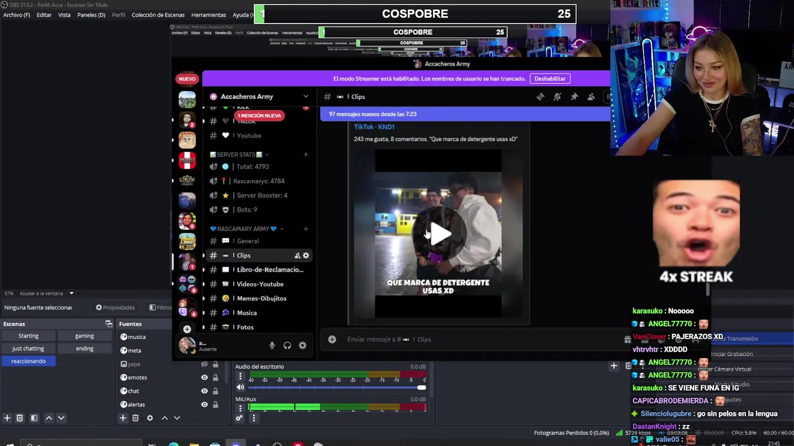The width and height of the screenshot is (794, 446).
Task: Hide the emotes source eye toggle
Action: pyautogui.click(x=204, y=377)
